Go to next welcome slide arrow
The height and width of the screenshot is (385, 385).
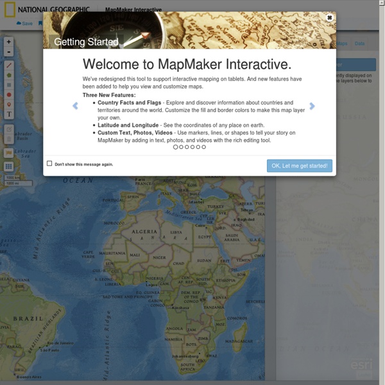tap(312, 106)
